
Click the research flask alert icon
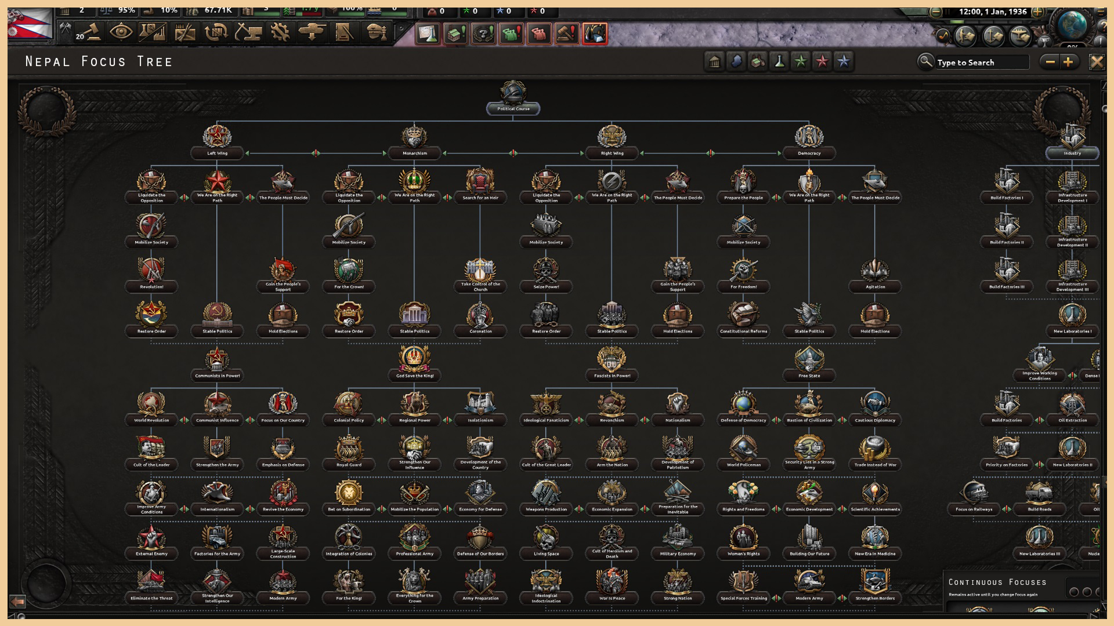[428, 34]
